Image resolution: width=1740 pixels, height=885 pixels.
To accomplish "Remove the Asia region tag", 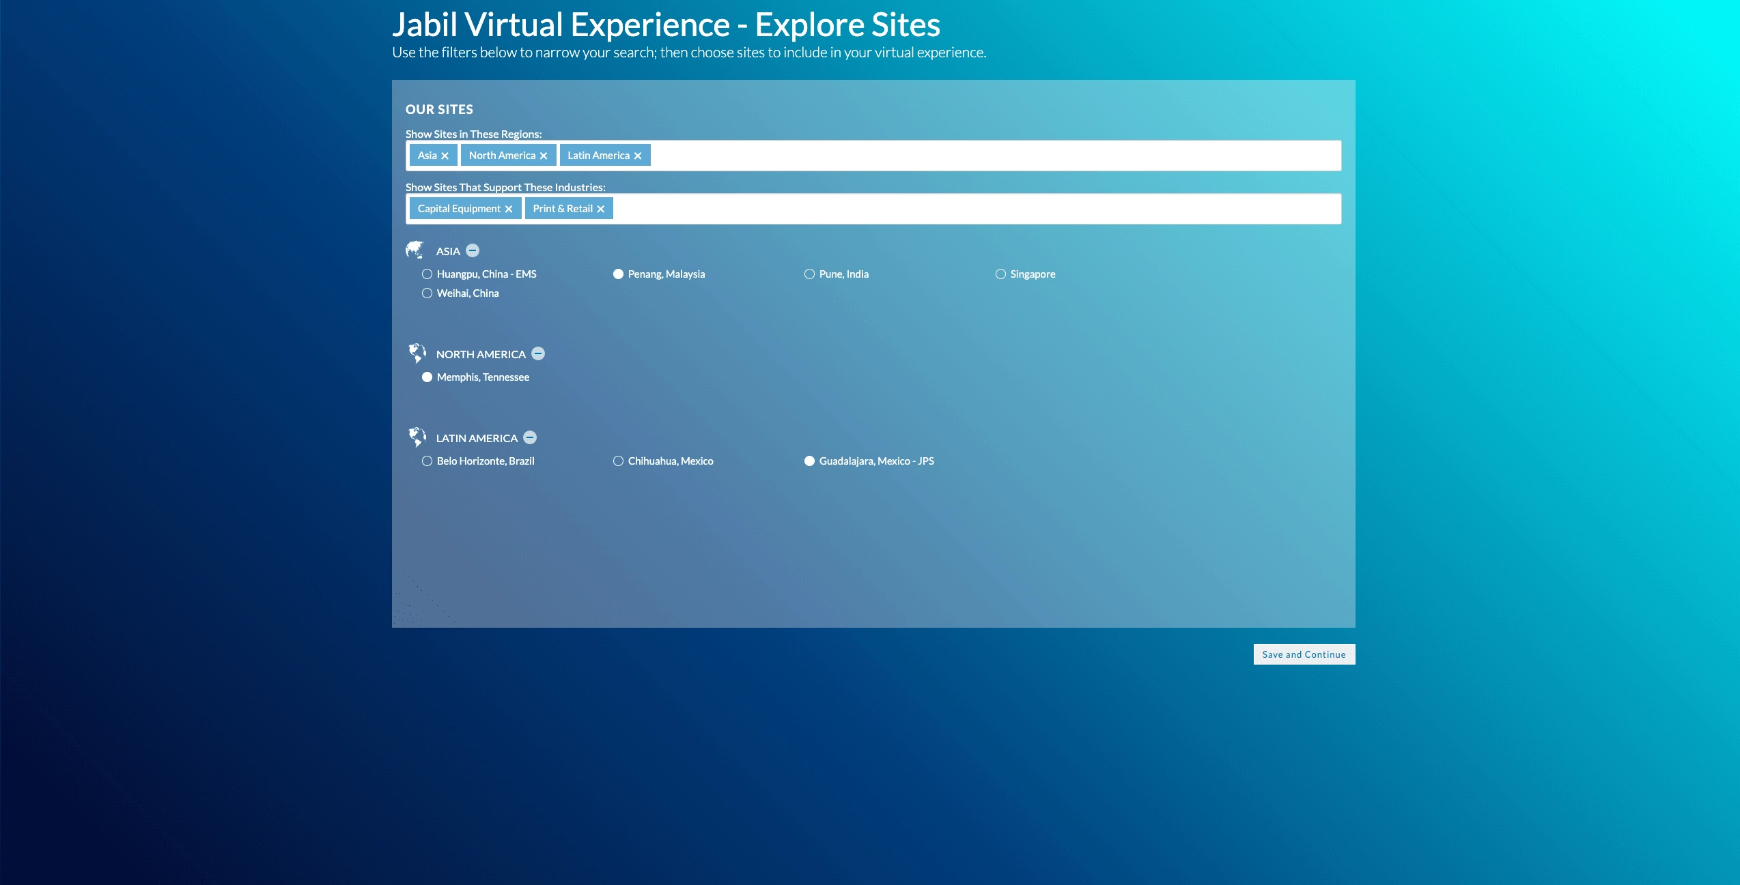I will point(445,156).
